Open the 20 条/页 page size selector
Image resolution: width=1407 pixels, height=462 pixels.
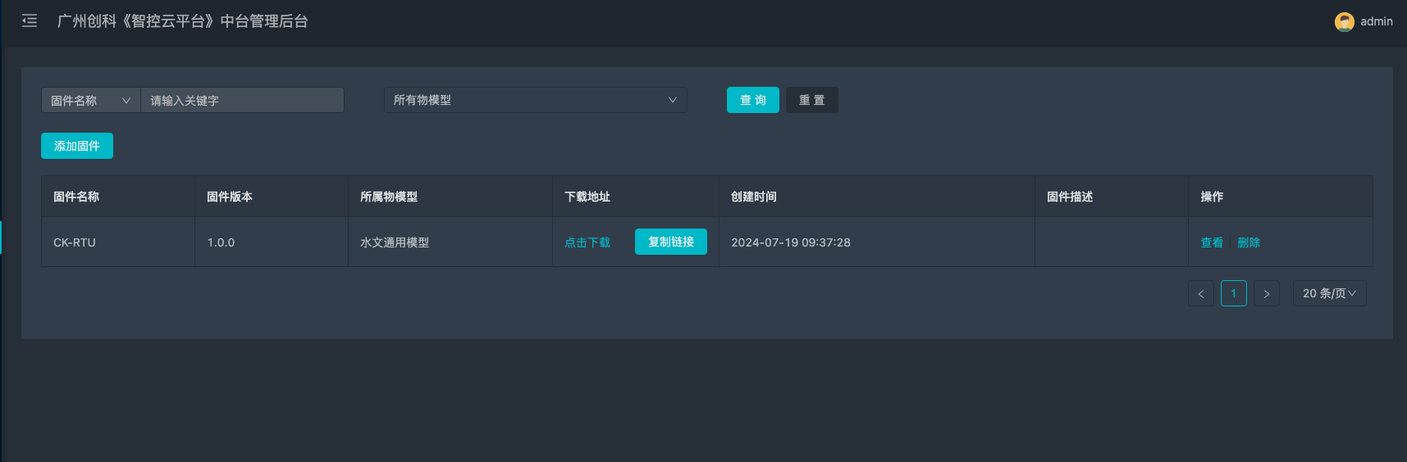click(x=1329, y=293)
